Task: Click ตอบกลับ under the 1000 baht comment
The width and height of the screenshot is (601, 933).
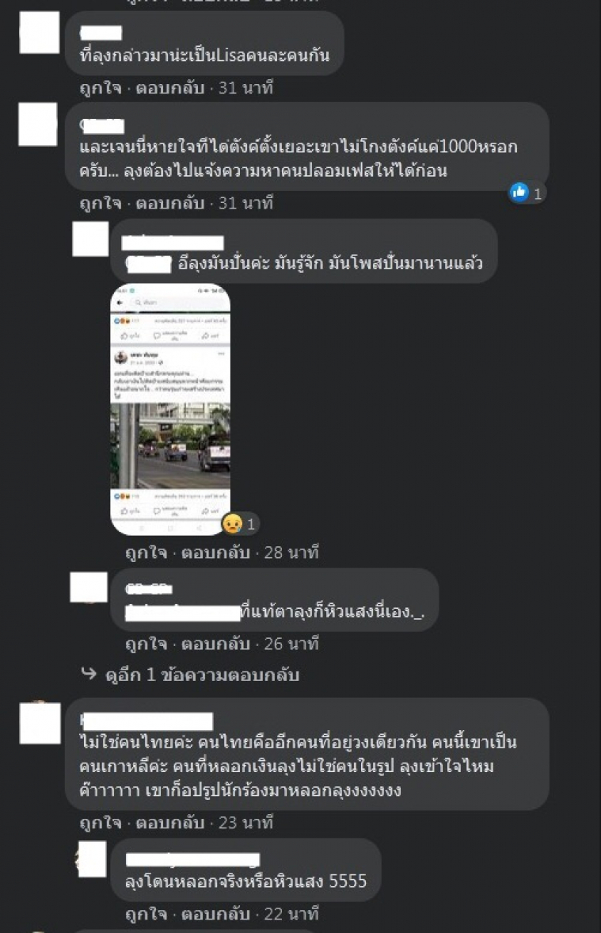Action: click(x=170, y=204)
